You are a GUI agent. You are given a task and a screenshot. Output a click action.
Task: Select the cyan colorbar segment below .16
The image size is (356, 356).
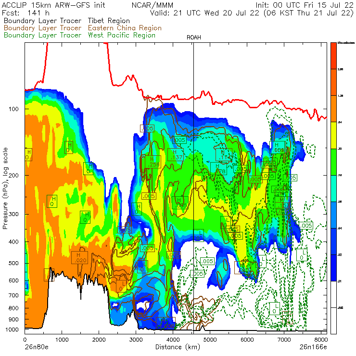[333, 189]
